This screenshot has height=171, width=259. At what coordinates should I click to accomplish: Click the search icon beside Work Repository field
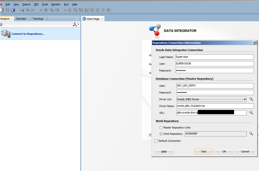pos(251,133)
